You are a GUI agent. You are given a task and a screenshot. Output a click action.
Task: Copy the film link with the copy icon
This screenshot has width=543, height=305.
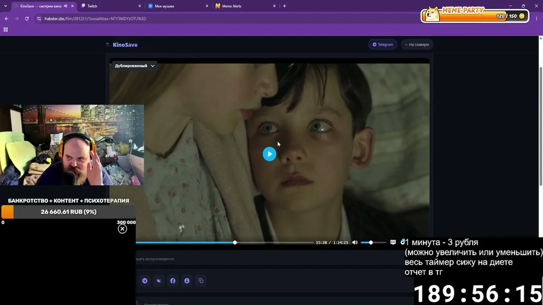pyautogui.click(x=201, y=280)
